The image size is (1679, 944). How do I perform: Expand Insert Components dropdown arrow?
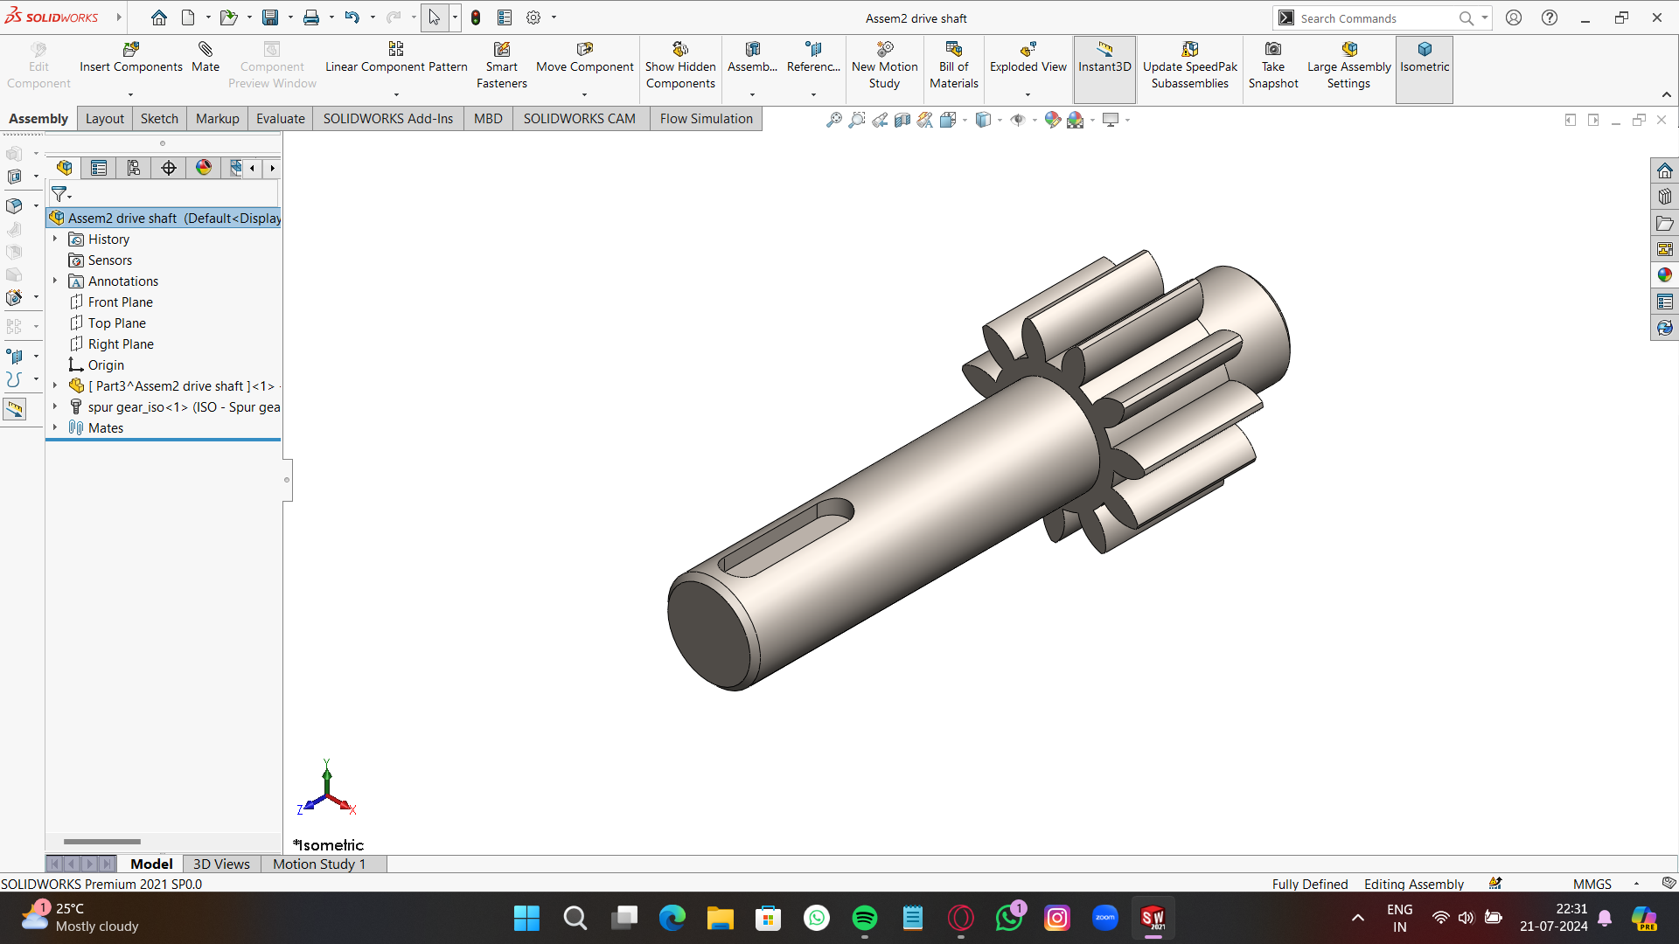tap(130, 94)
